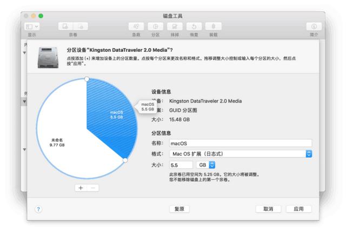Click the GUID 分区图 scheme text
346x228 pixels.
183,110
